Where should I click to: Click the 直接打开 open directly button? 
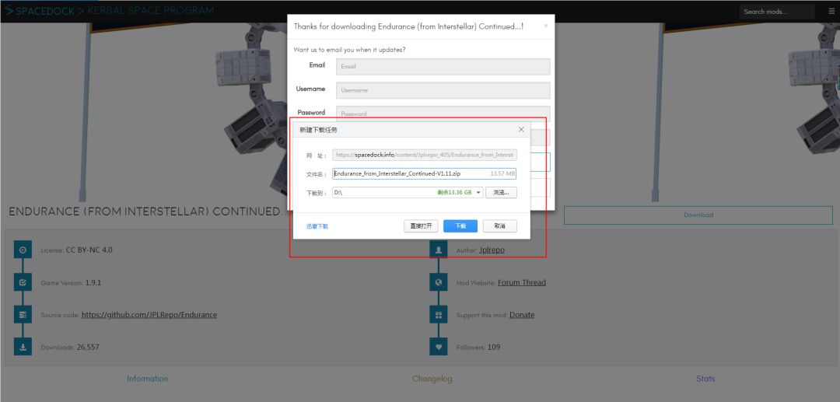pyautogui.click(x=421, y=226)
